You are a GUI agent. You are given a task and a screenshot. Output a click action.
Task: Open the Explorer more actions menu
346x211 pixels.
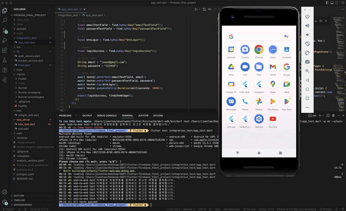pos(50,9)
